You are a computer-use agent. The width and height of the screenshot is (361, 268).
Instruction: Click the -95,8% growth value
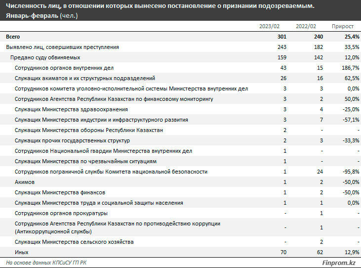click(x=349, y=172)
